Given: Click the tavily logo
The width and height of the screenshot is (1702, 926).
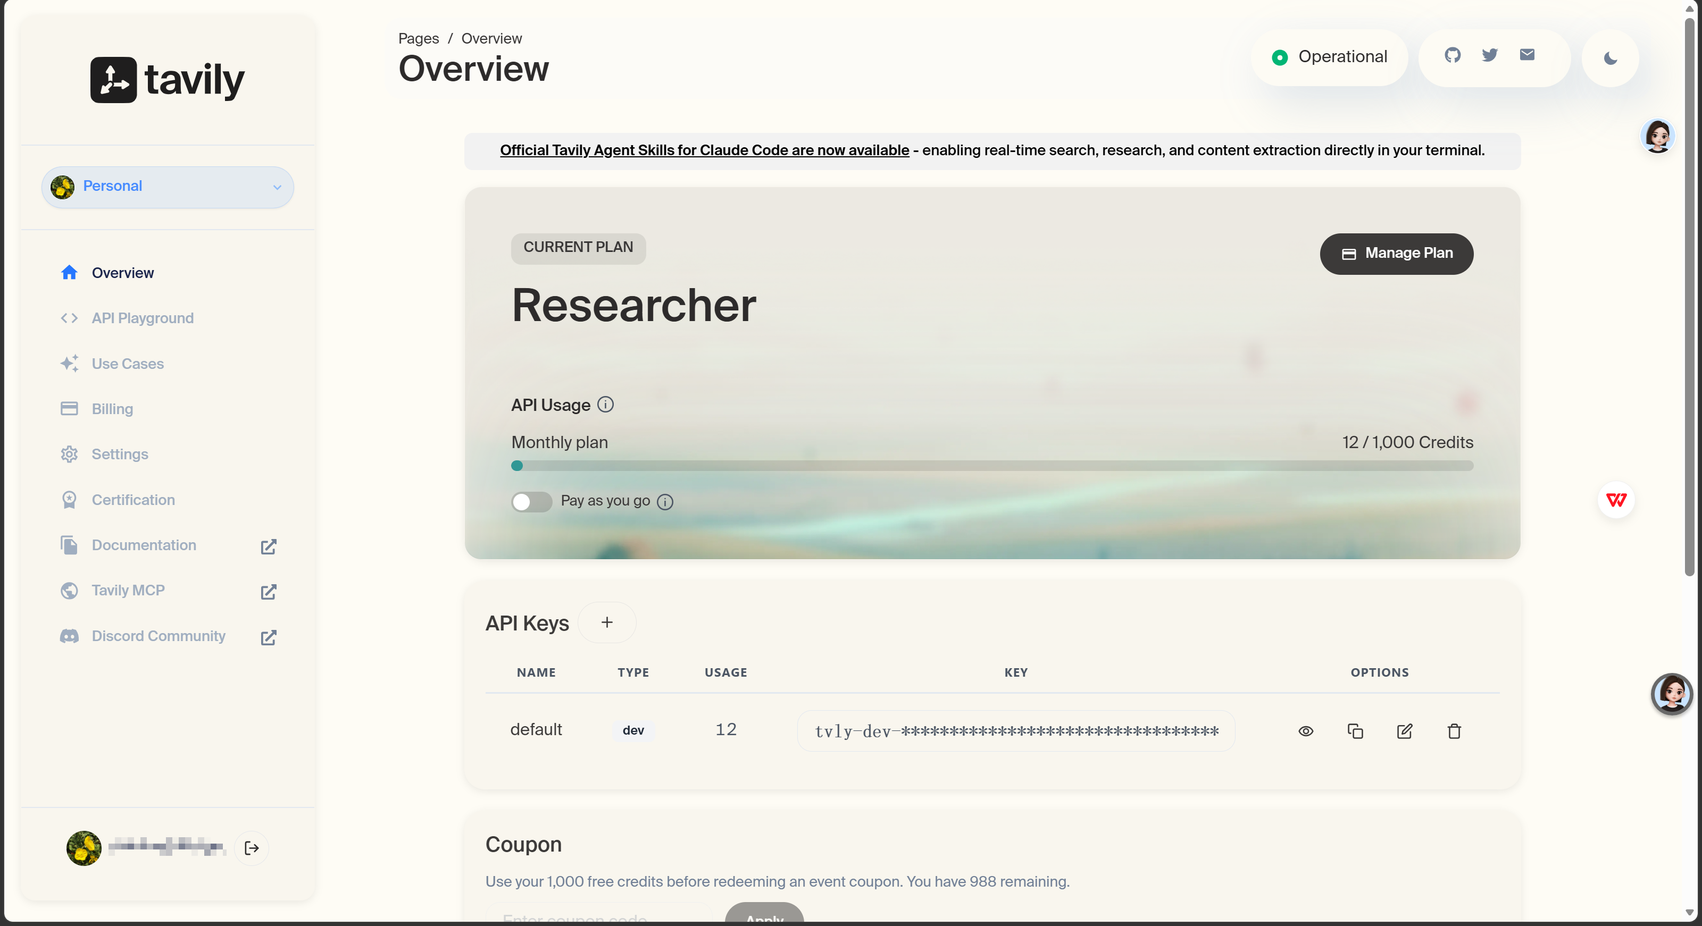Looking at the screenshot, I should point(167,80).
